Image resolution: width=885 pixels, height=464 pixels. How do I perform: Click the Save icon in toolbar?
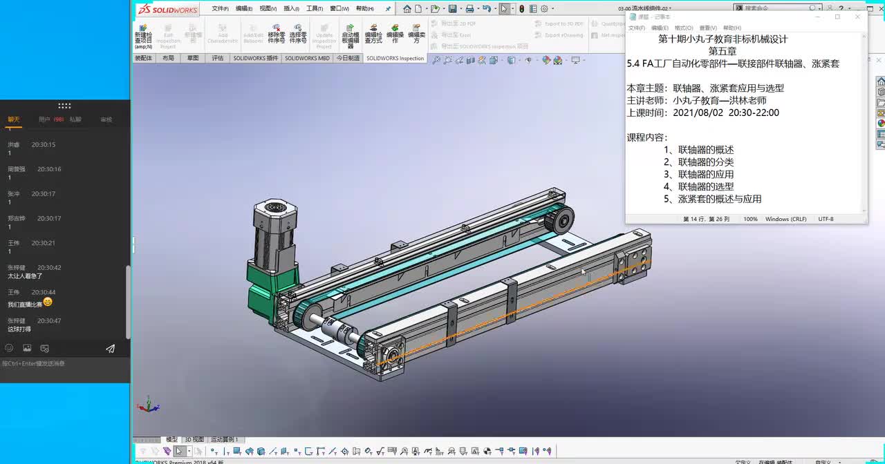[x=453, y=8]
